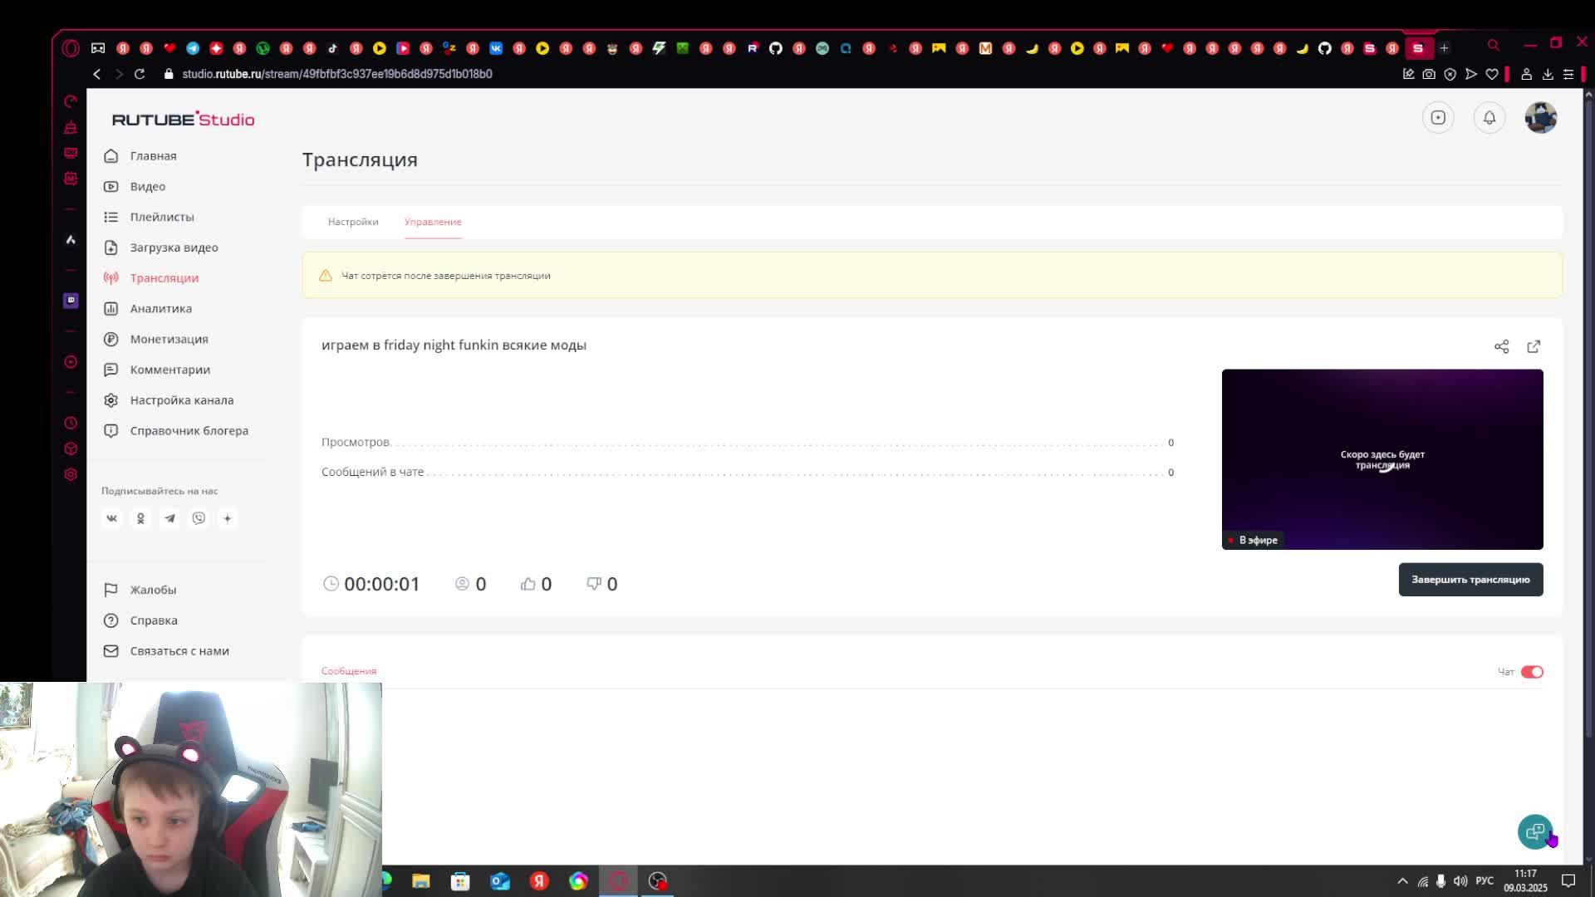This screenshot has width=1595, height=897.
Task: Open Аналитика in the sidebar
Action: pos(160,308)
